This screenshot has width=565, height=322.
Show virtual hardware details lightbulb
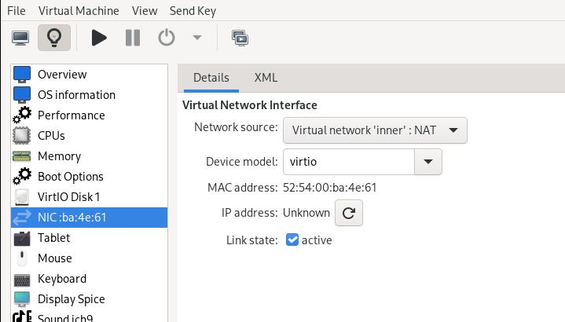click(54, 38)
